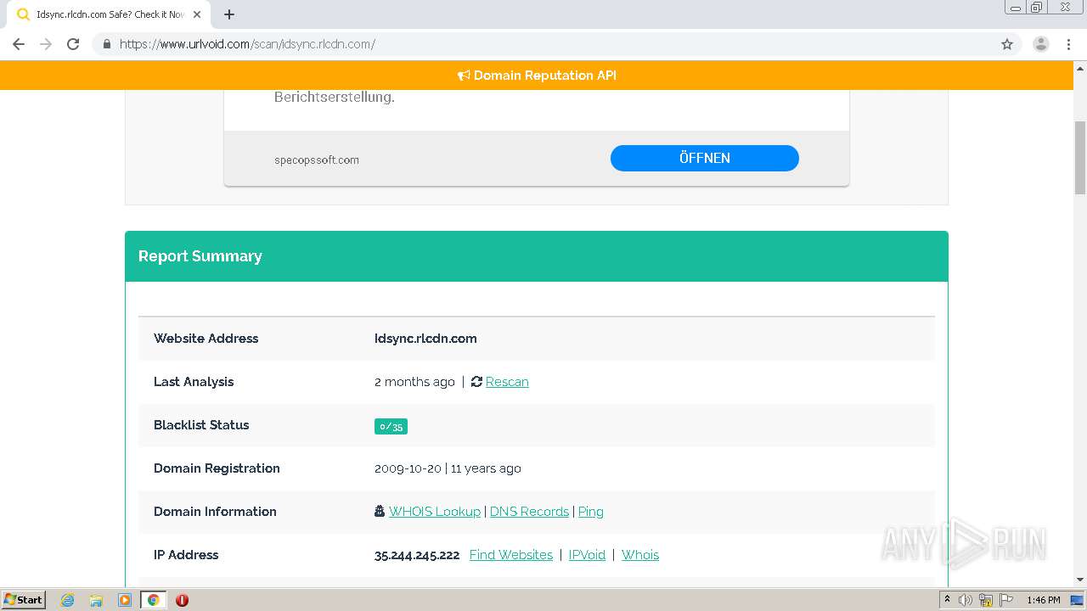The height and width of the screenshot is (611, 1087).
Task: Open network tray icon
Action: (986, 600)
